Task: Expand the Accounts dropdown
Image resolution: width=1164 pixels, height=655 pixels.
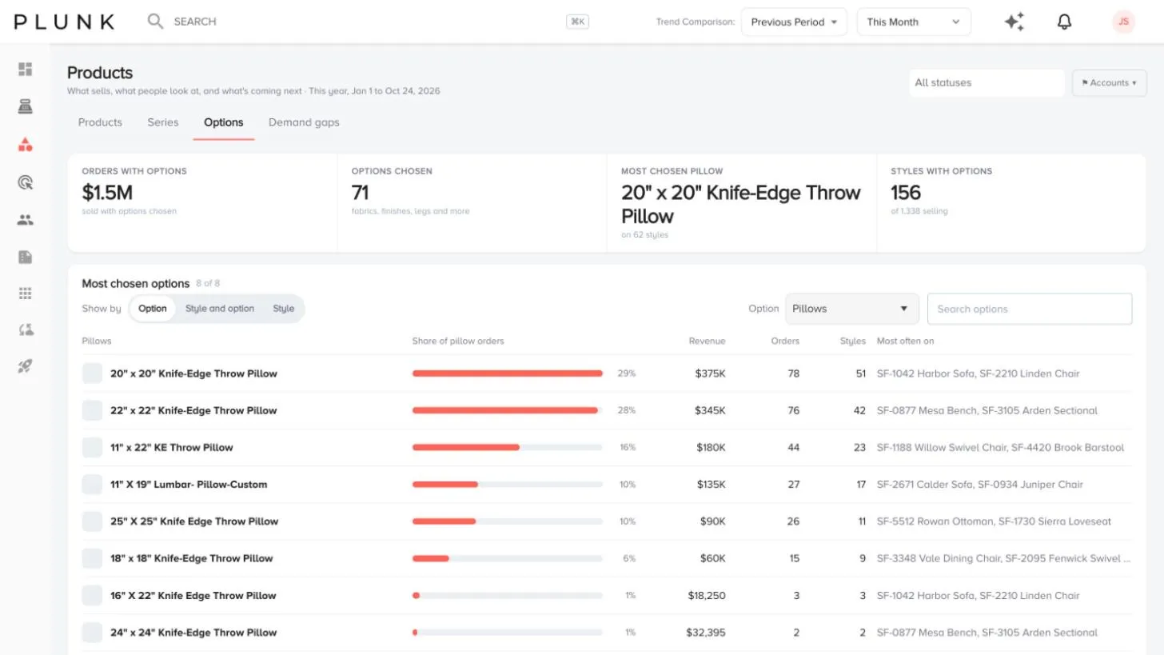Action: coord(1109,82)
